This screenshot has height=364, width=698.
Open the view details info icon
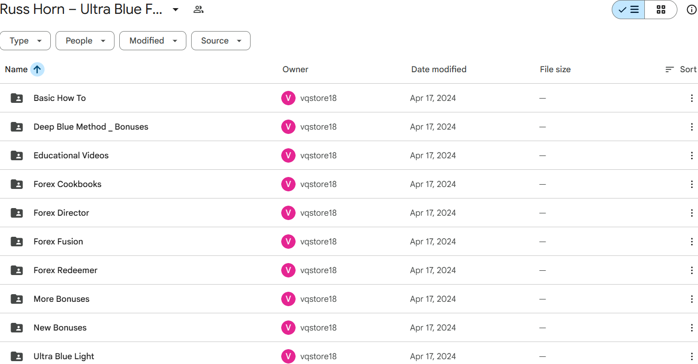tap(691, 10)
